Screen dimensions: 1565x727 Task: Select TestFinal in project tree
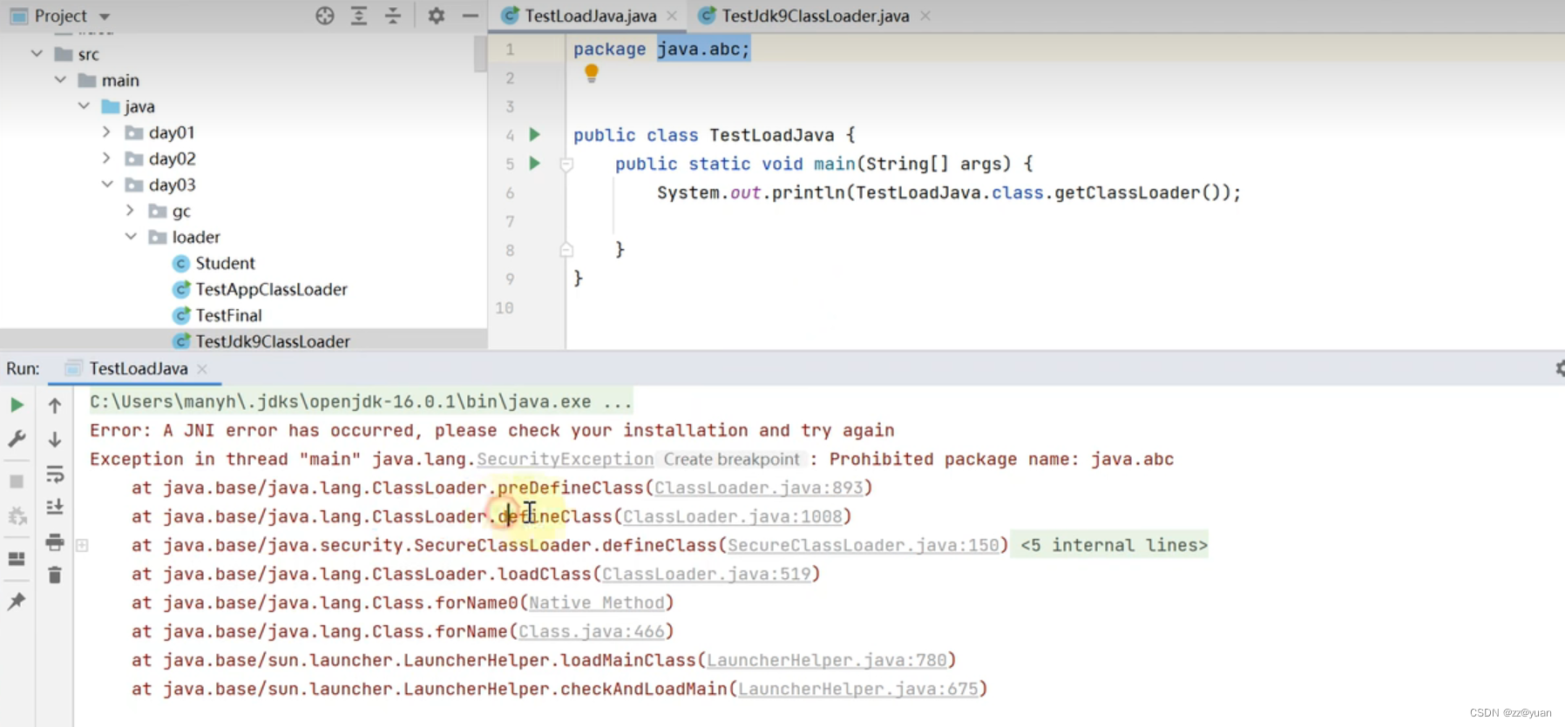tap(228, 315)
